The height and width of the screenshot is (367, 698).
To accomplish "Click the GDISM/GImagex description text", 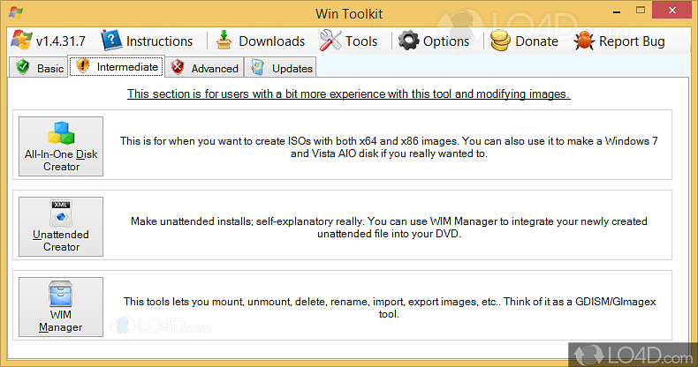I will pos(389,308).
